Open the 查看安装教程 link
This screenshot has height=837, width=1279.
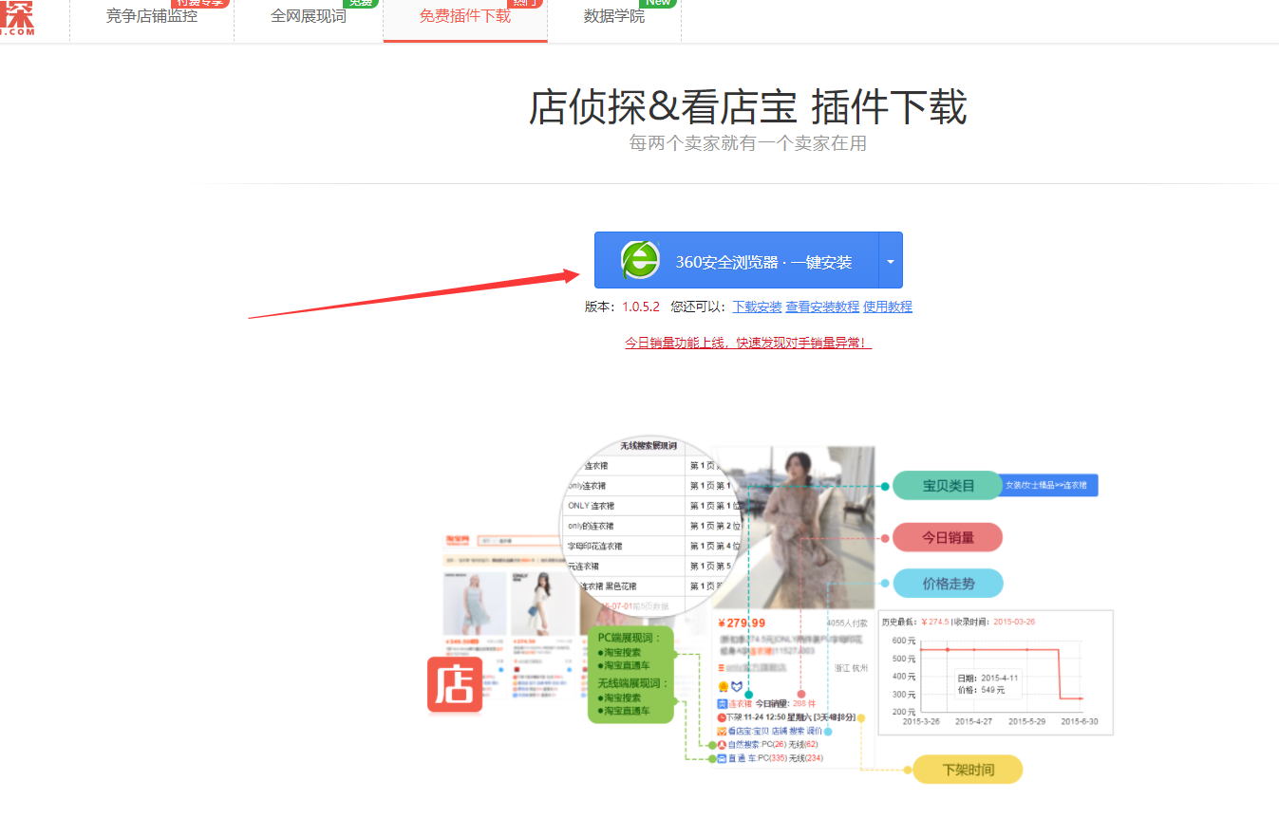tap(822, 307)
